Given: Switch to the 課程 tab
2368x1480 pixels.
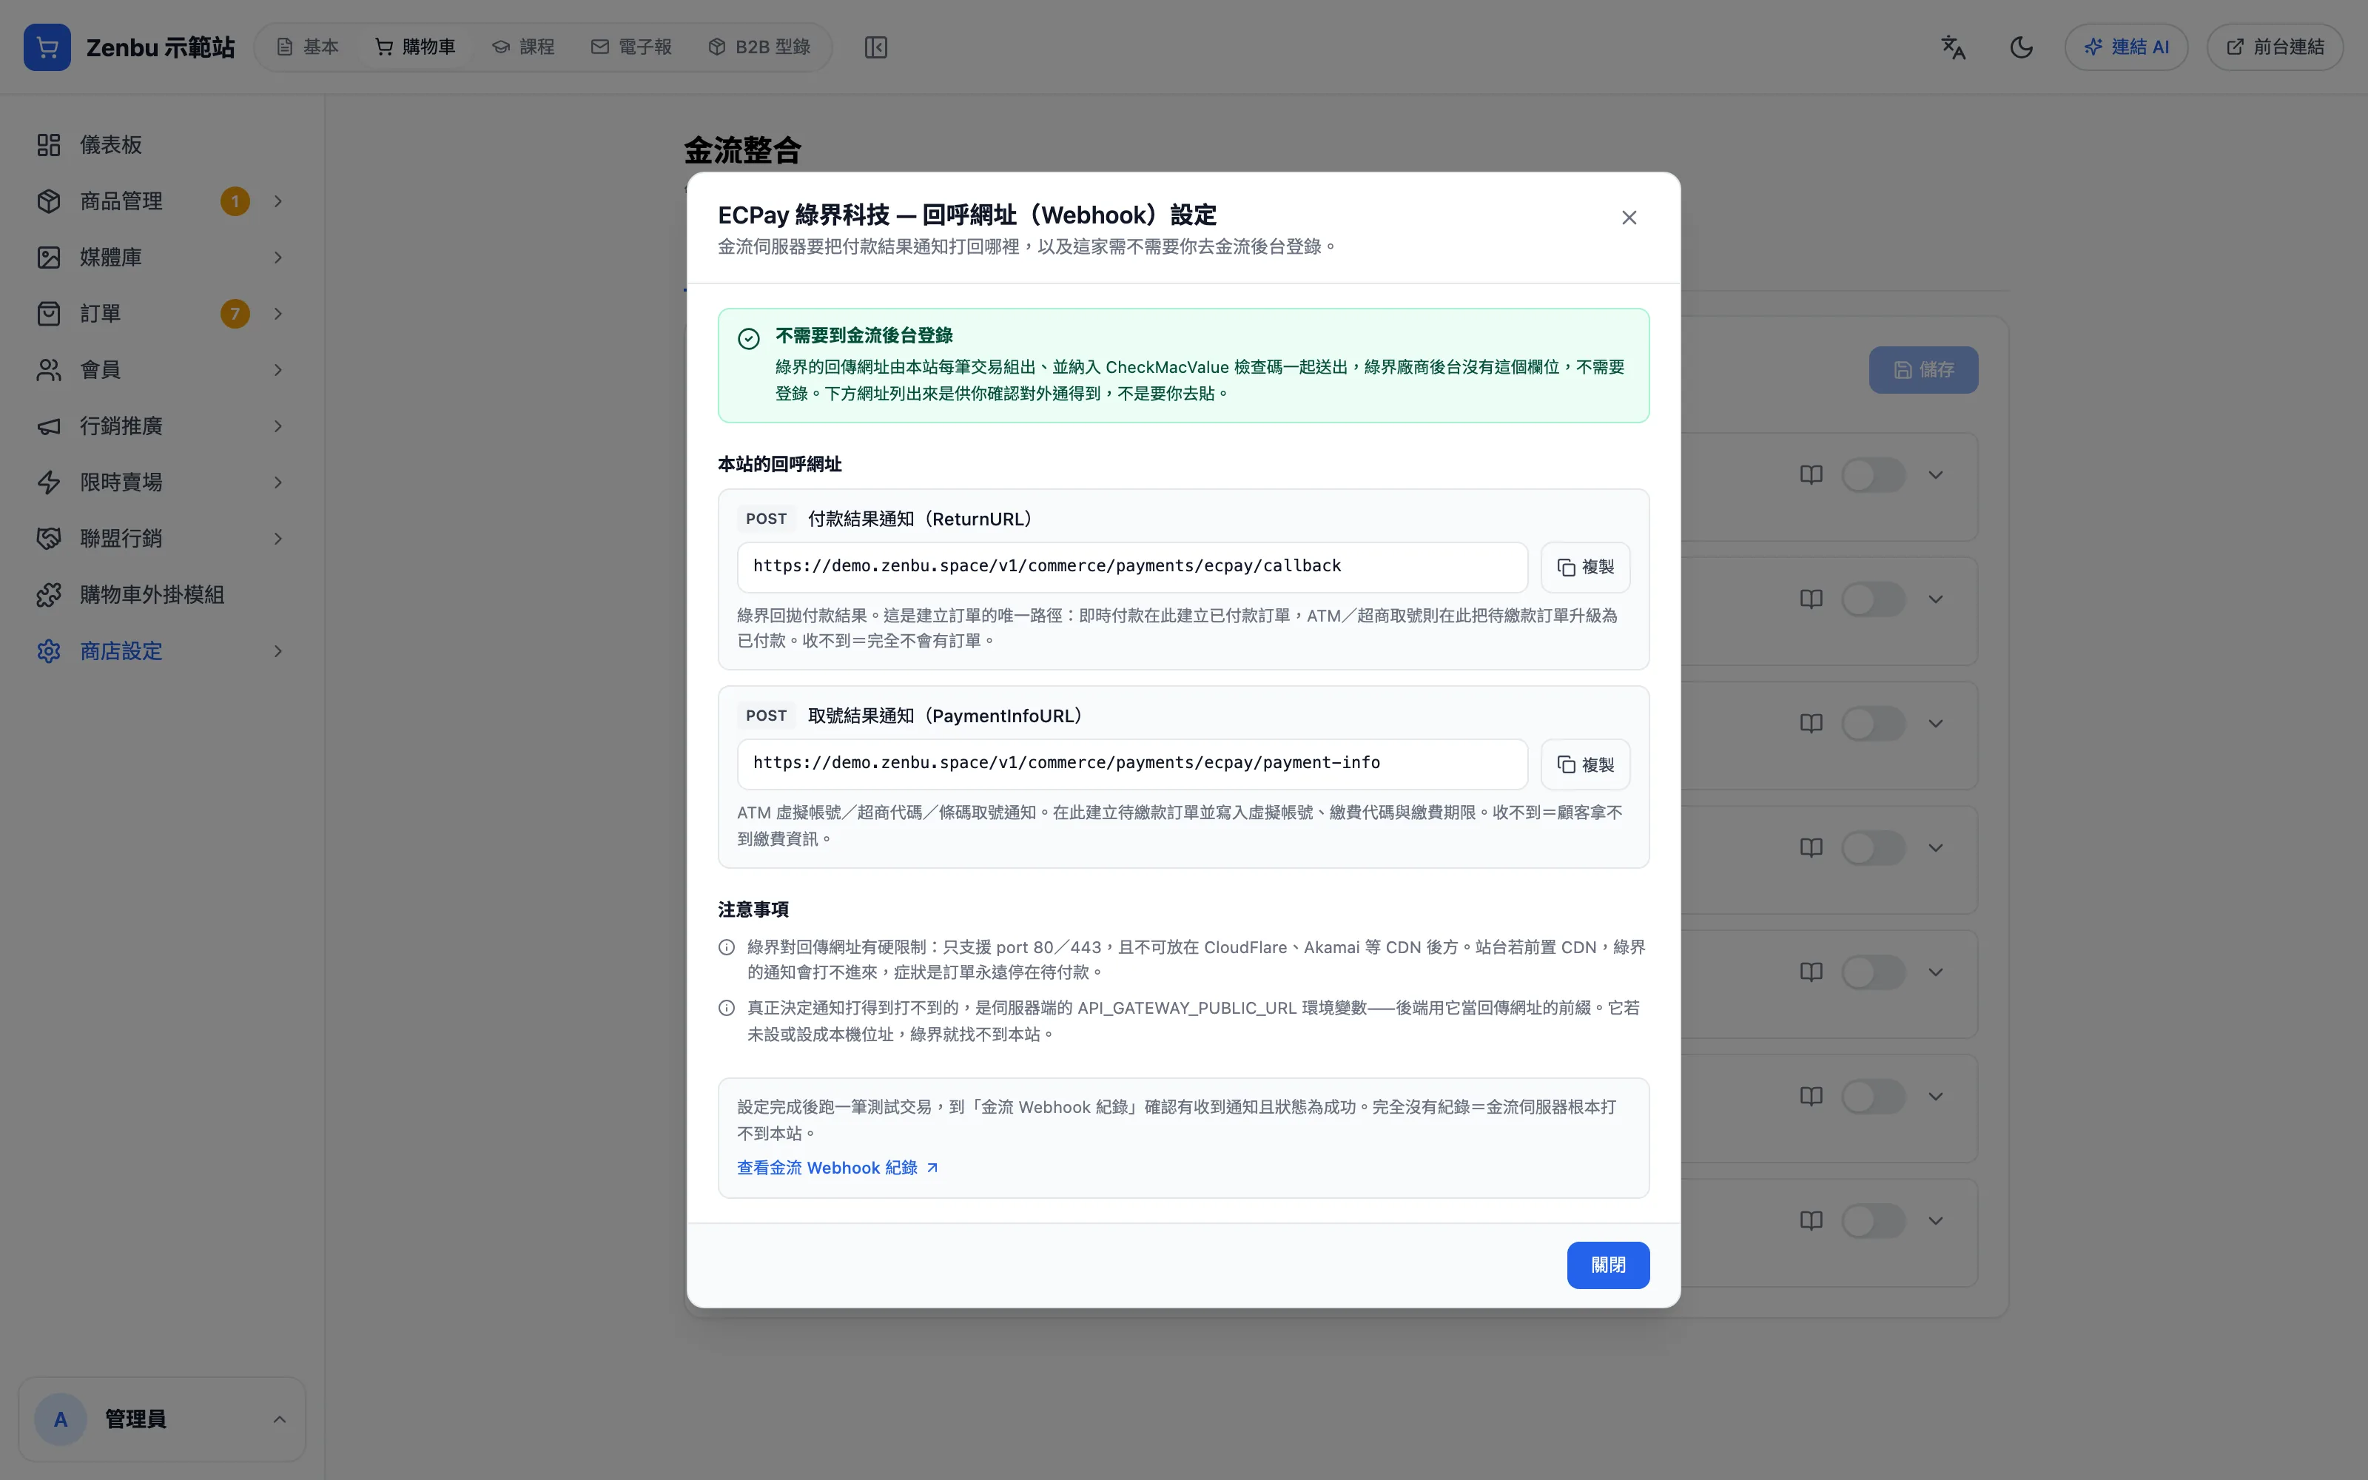Looking at the screenshot, I should coord(523,47).
